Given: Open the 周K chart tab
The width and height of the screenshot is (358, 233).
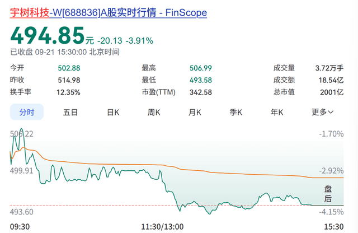Looking at the screenshot, I should click(154, 112).
